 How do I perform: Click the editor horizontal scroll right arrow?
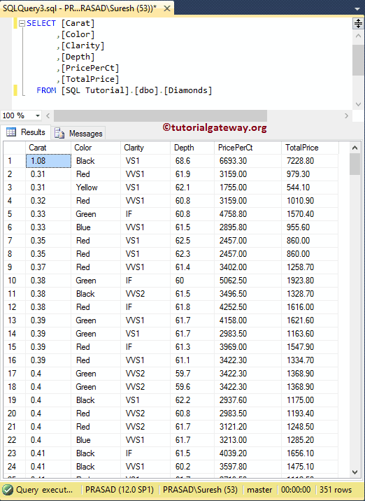pos(347,115)
